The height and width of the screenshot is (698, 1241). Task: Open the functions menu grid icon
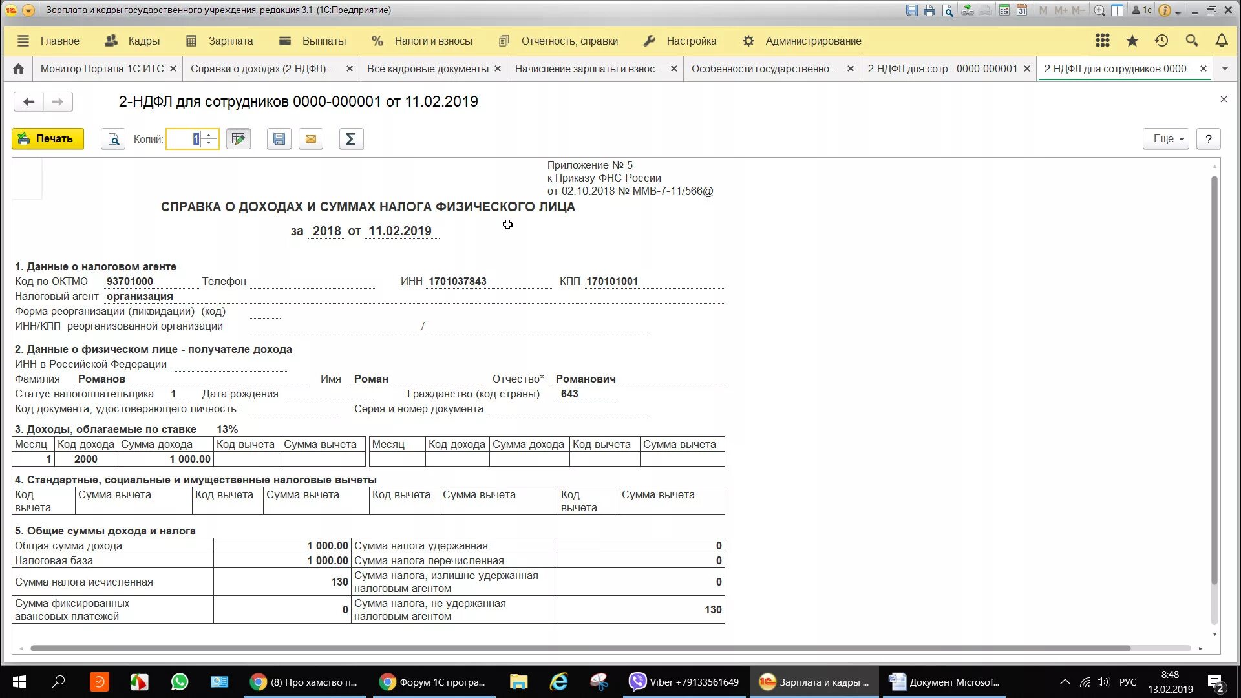click(x=1103, y=41)
